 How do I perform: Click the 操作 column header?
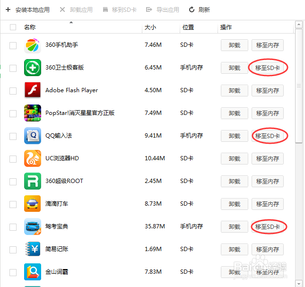click(x=226, y=27)
